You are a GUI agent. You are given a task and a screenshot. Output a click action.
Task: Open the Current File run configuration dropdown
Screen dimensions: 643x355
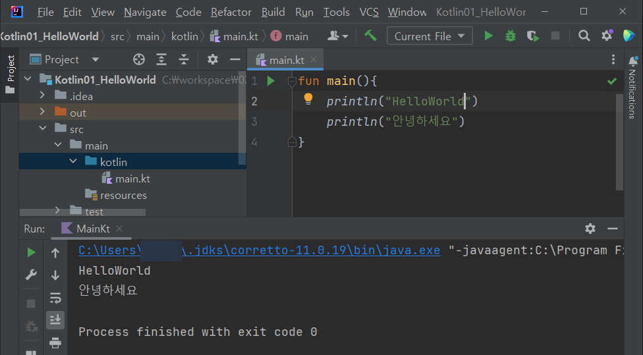point(430,36)
